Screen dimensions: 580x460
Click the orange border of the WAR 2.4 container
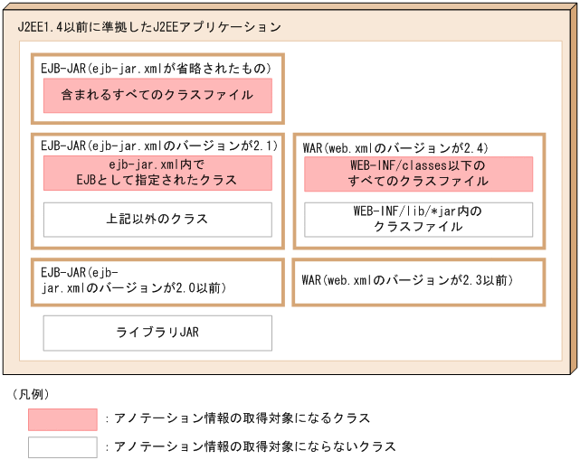[x=547, y=192]
